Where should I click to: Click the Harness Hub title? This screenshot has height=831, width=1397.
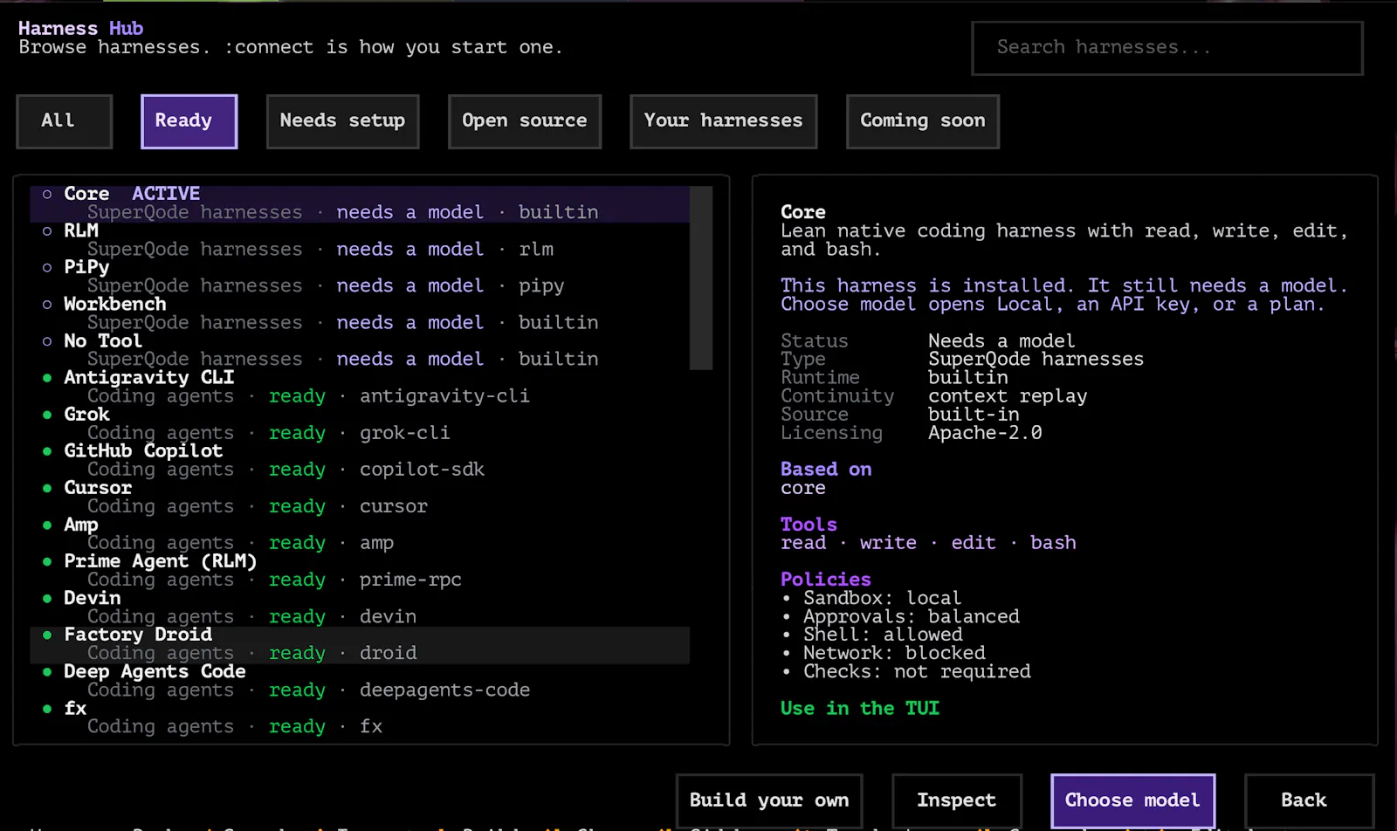pos(81,29)
